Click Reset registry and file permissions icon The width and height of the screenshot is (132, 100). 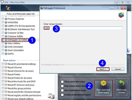[x=6, y=95]
